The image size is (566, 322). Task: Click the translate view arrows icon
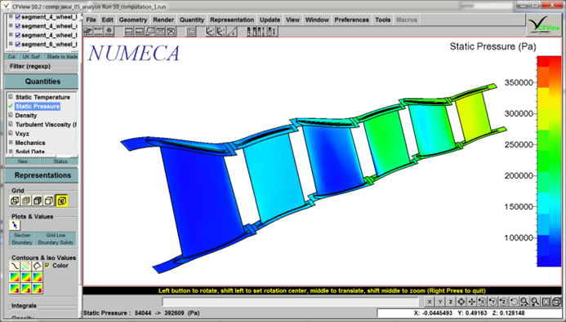pyautogui.click(x=472, y=302)
